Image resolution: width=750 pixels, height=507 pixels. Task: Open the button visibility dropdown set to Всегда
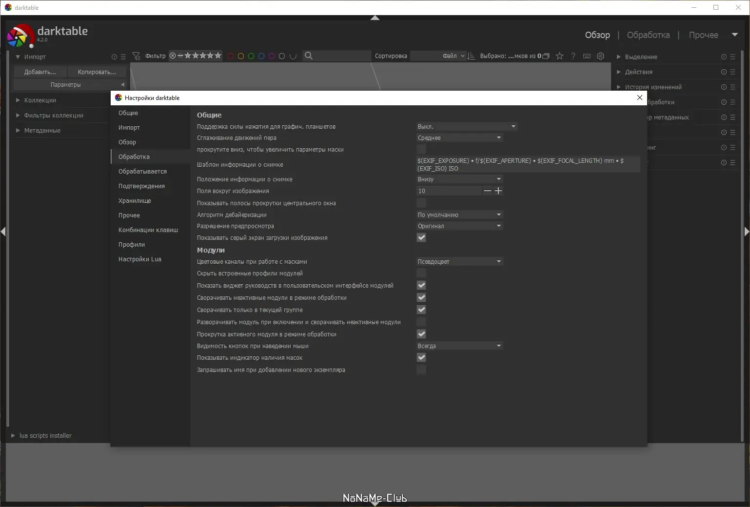459,346
